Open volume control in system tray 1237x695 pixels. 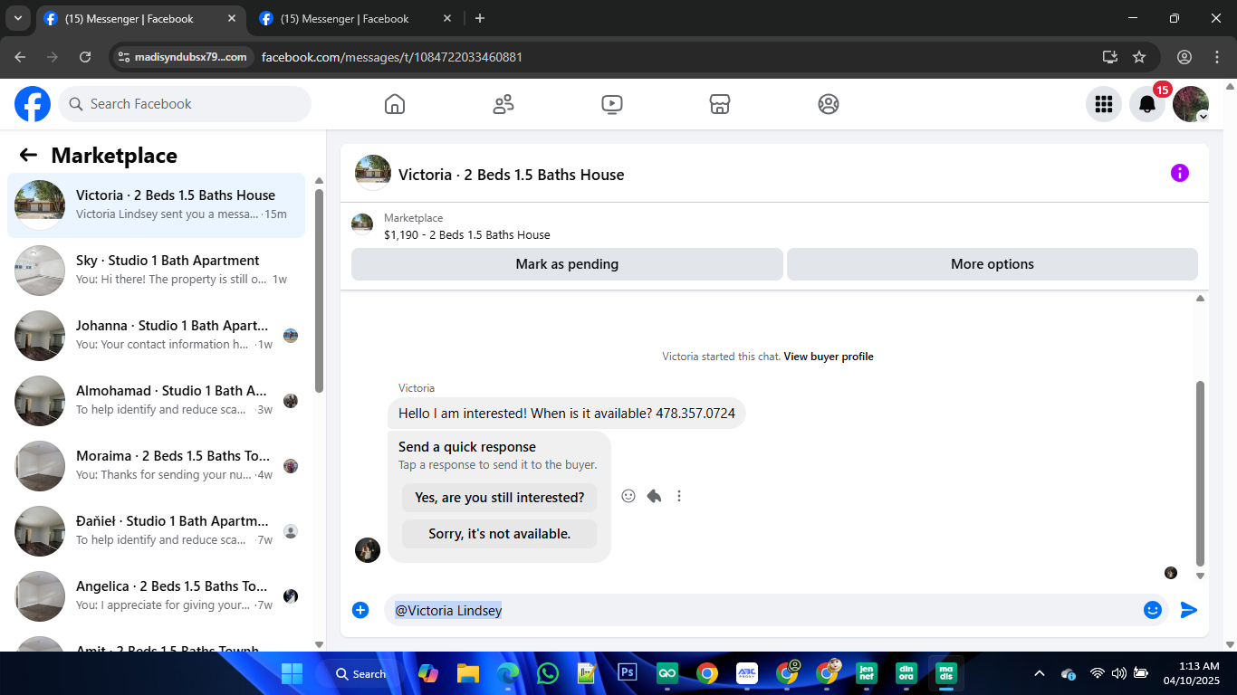click(x=1119, y=673)
